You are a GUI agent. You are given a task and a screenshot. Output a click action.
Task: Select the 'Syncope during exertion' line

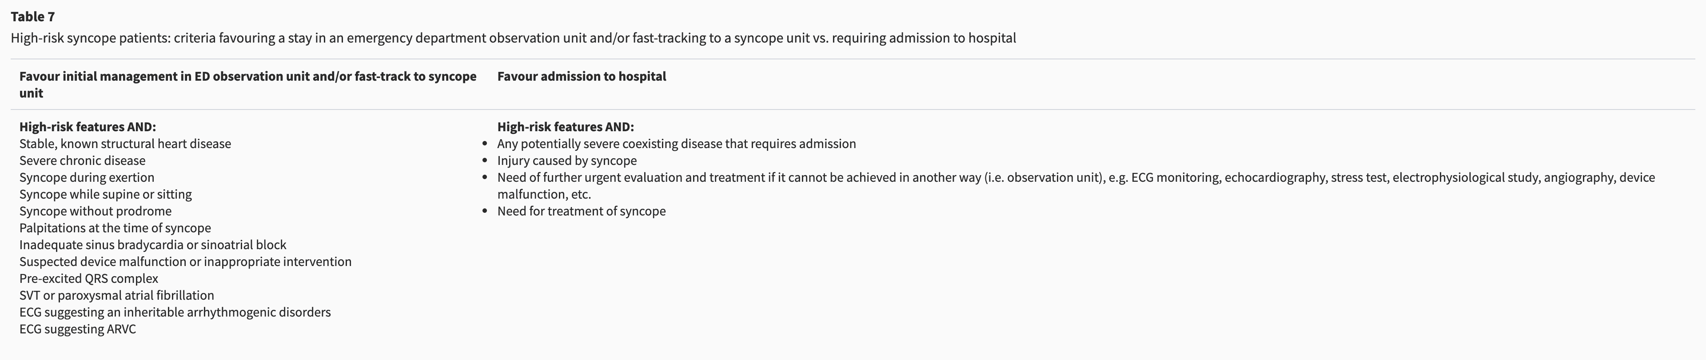pos(87,177)
